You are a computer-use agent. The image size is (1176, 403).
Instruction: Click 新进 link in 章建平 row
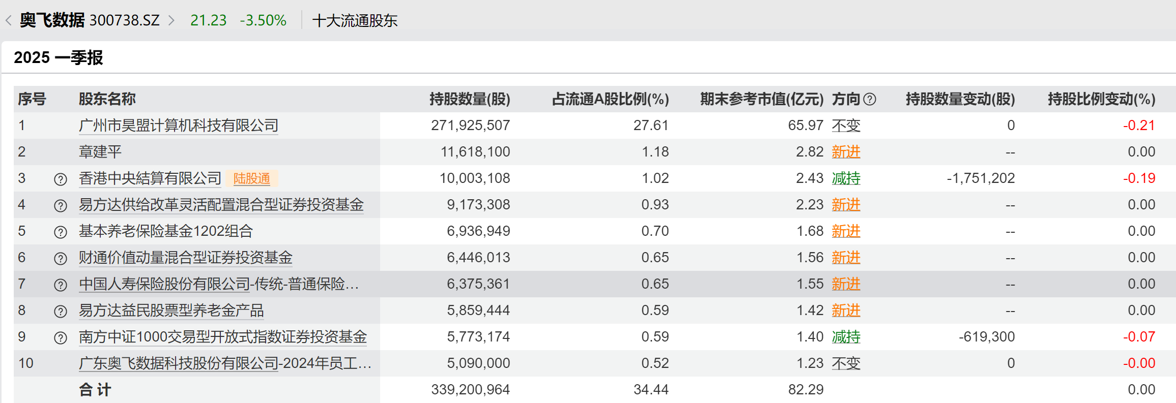pyautogui.click(x=846, y=152)
